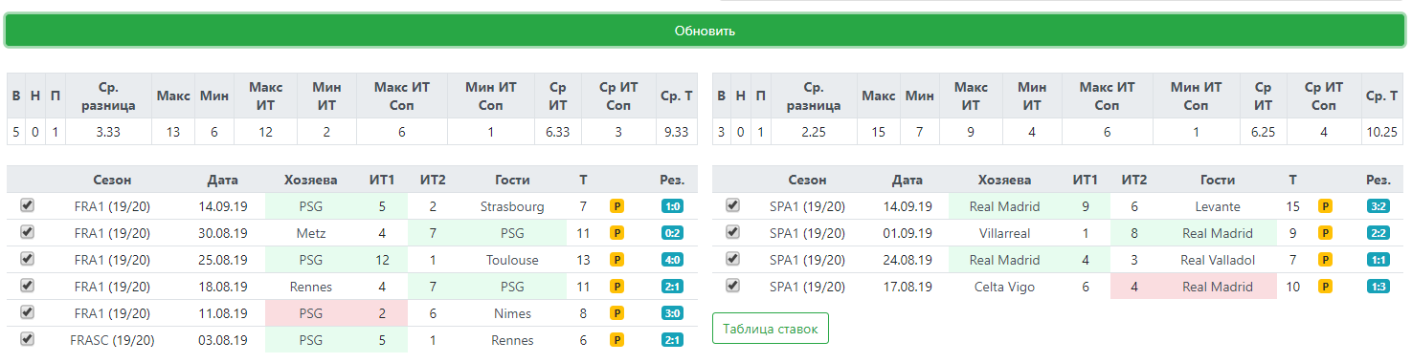Screen dimensions: 1412x363
Task: Click yellow P badge in Celta Vigo row
Action: 1325,287
